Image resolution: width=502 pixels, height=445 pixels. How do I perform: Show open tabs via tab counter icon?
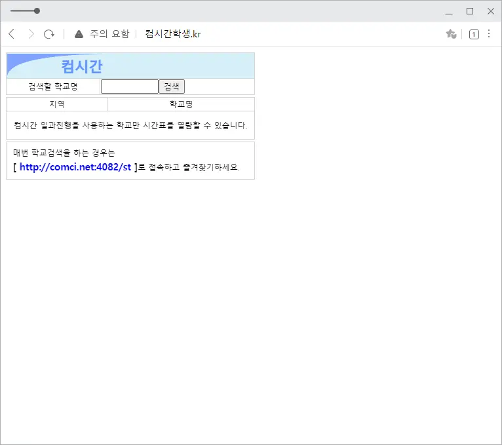tap(474, 34)
